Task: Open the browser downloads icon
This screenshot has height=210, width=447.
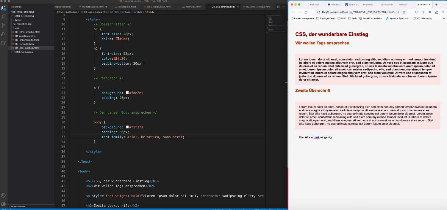Action: 423,12
